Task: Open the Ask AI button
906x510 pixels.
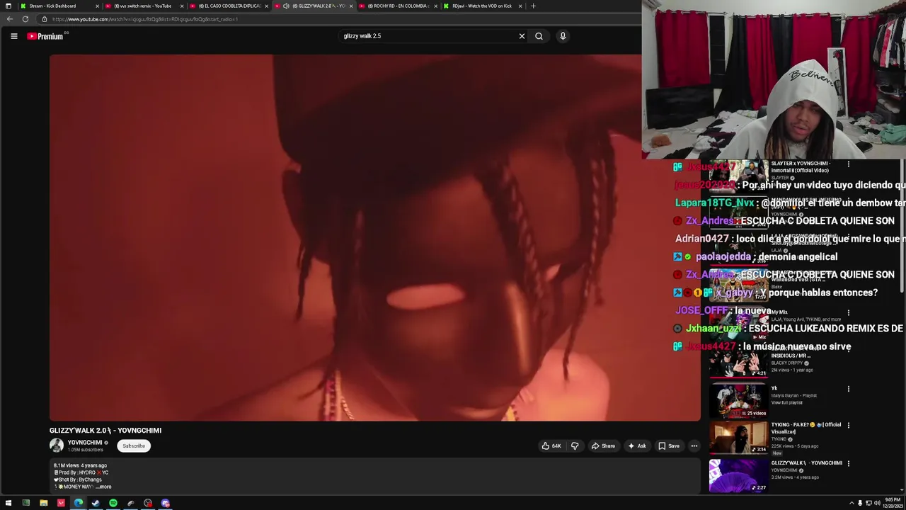Action: [636, 446]
